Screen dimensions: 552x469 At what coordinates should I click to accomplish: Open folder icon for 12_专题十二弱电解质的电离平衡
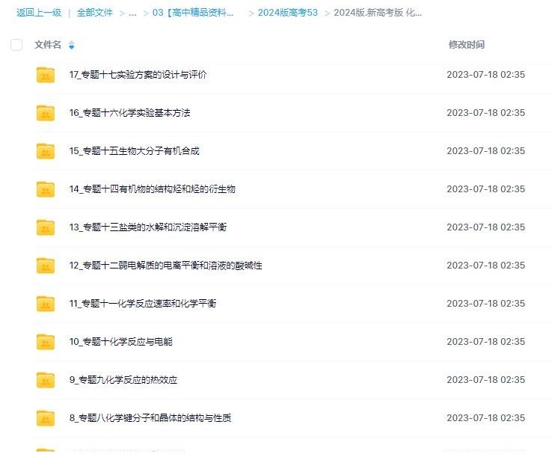46,266
